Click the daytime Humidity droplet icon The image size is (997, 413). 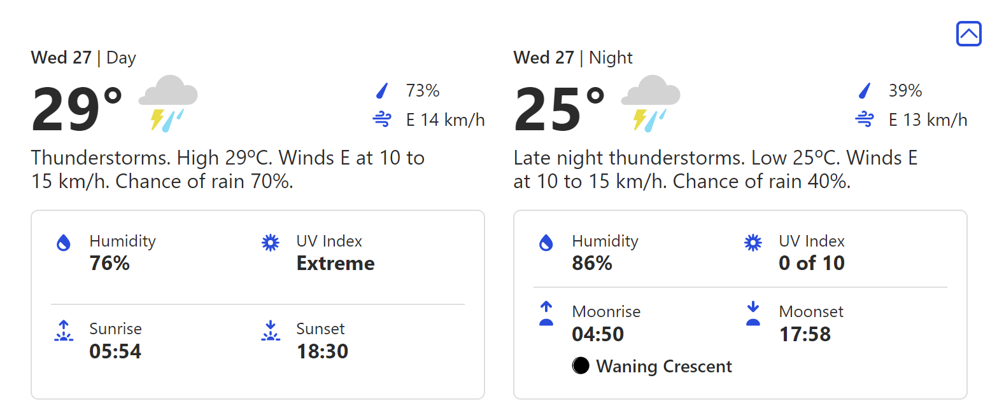(64, 243)
